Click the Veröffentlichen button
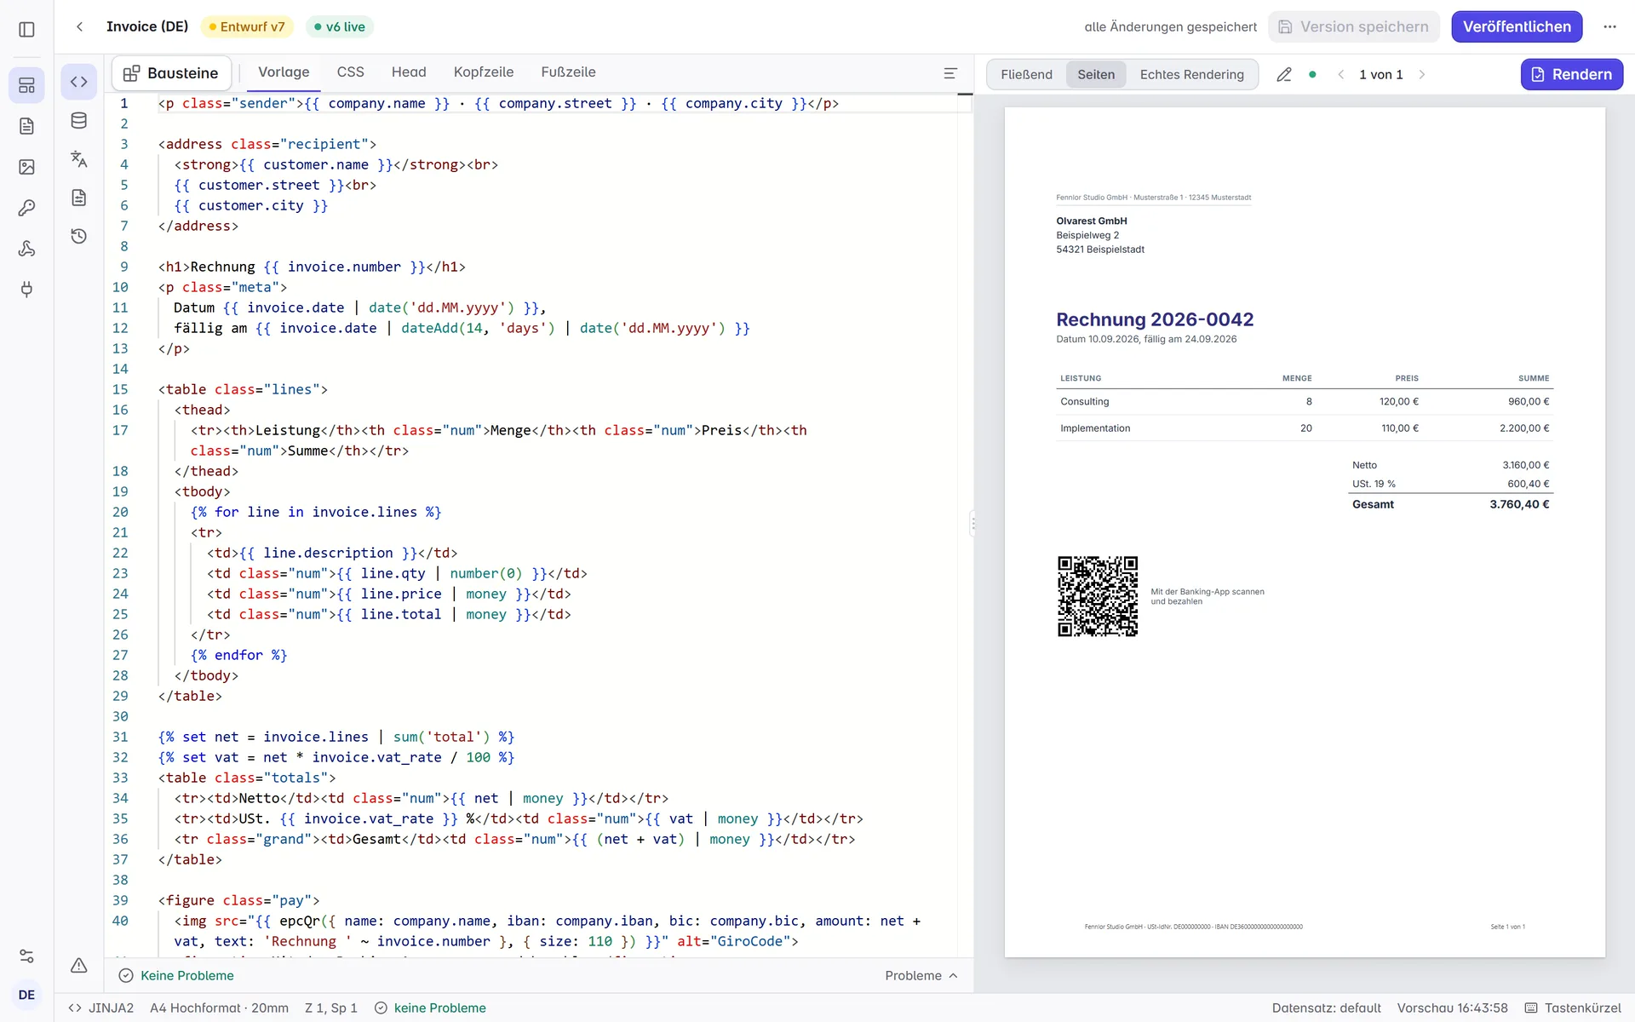 tap(1517, 26)
